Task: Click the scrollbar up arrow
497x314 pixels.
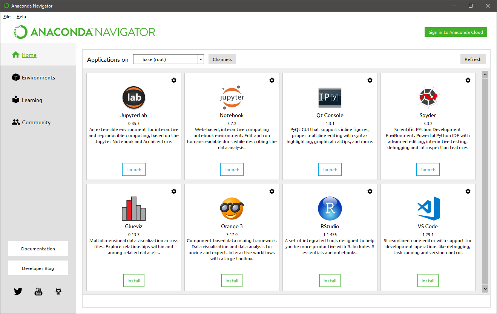Action: coord(485,75)
